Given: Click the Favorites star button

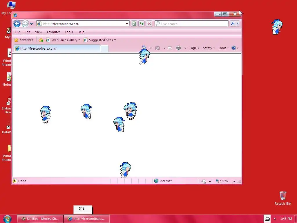Looking at the screenshot, I should pos(24,40).
